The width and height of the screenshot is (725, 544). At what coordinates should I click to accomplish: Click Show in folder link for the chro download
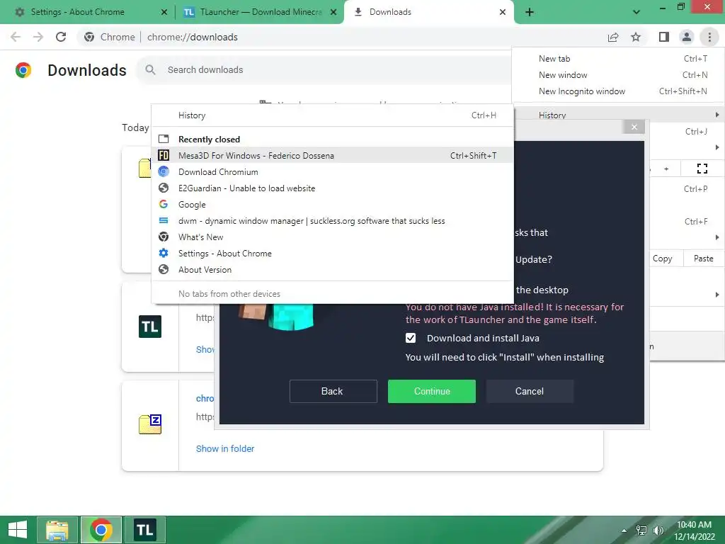pyautogui.click(x=225, y=448)
